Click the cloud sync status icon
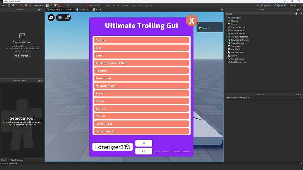 (x=282, y=5)
